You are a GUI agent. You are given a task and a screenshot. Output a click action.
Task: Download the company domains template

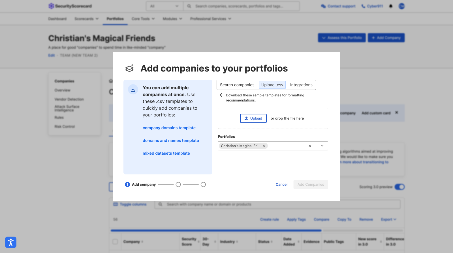(169, 128)
